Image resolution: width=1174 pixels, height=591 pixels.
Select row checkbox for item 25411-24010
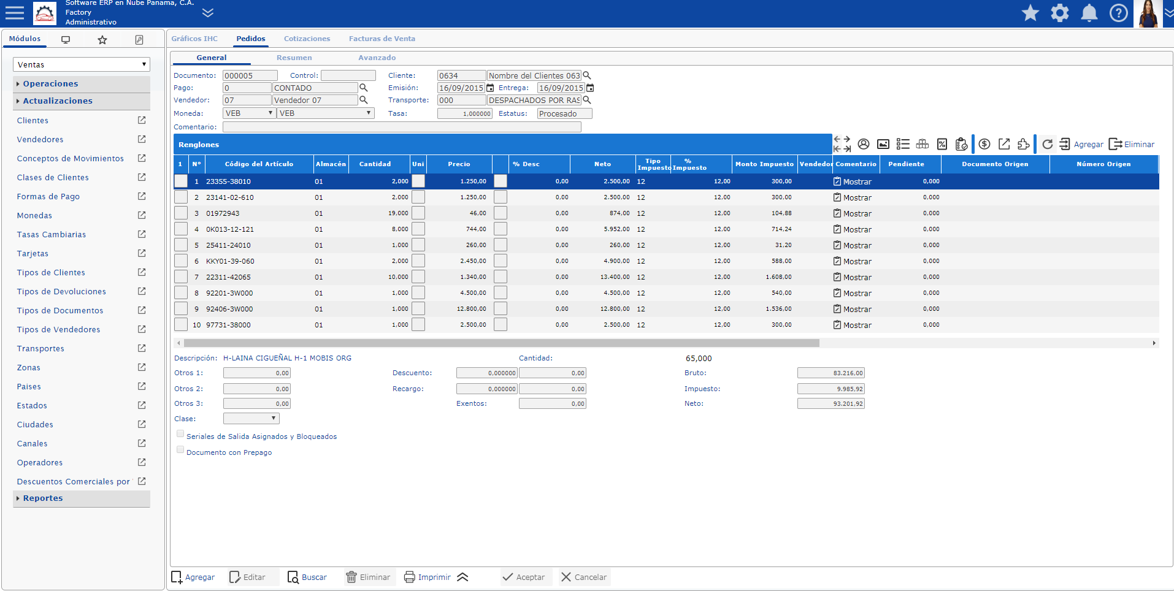[x=181, y=245]
